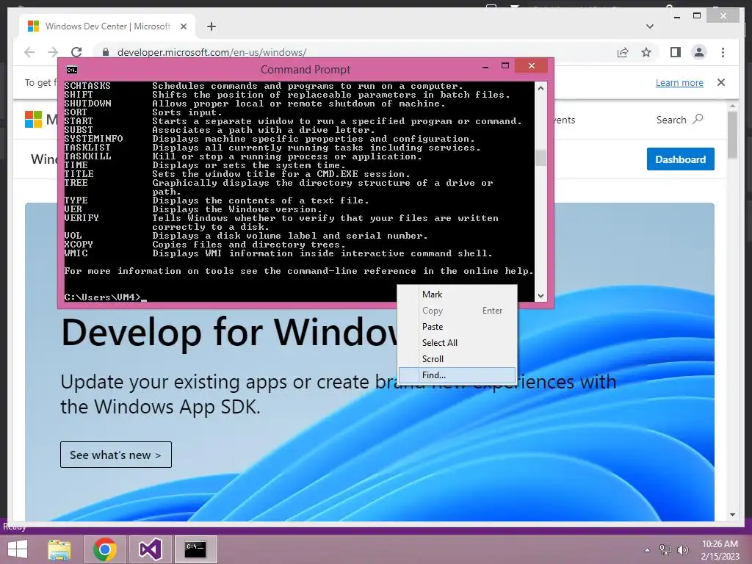Viewport: 752px width, 564px height.
Task: Maximize the Command Prompt window
Action: [x=505, y=66]
